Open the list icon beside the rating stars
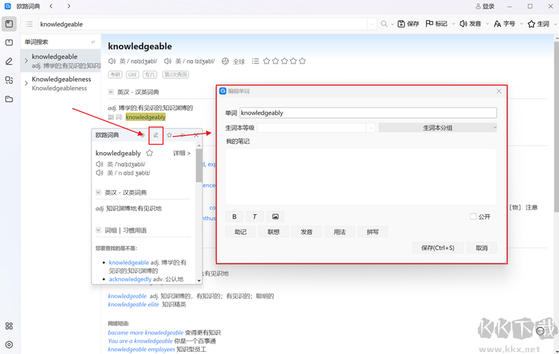This screenshot has width=559, height=354. click(255, 61)
